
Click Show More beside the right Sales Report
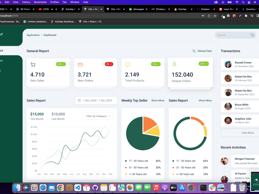pos(205,100)
